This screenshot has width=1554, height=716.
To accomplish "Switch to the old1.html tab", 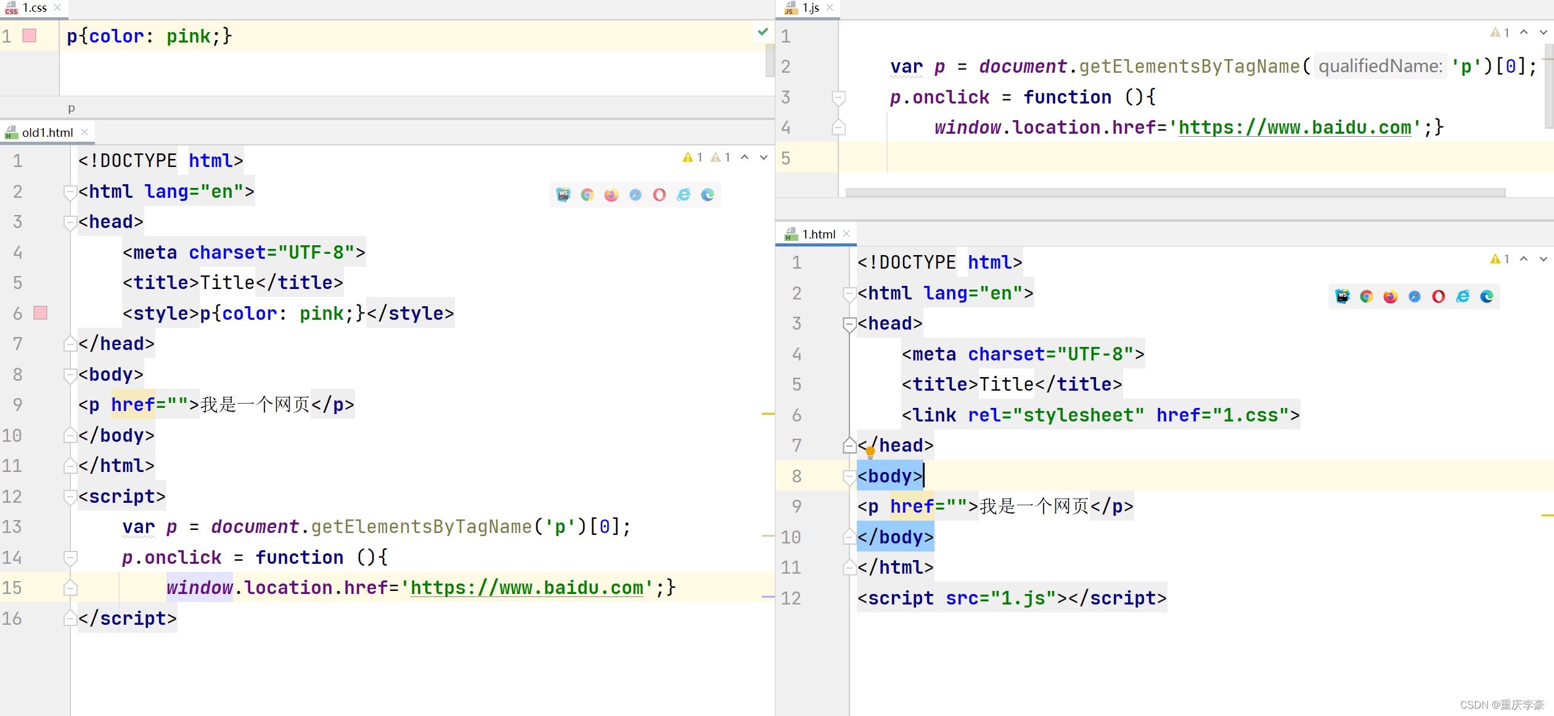I will coord(47,132).
